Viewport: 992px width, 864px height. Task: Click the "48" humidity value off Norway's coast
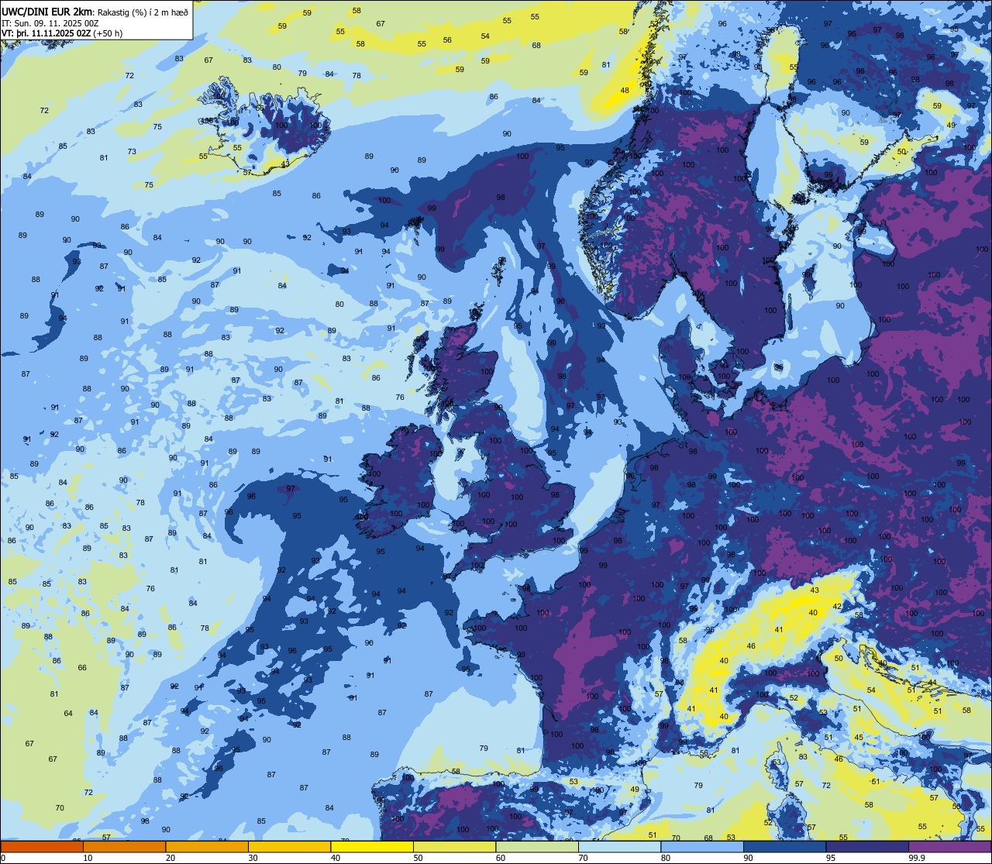[x=625, y=91]
